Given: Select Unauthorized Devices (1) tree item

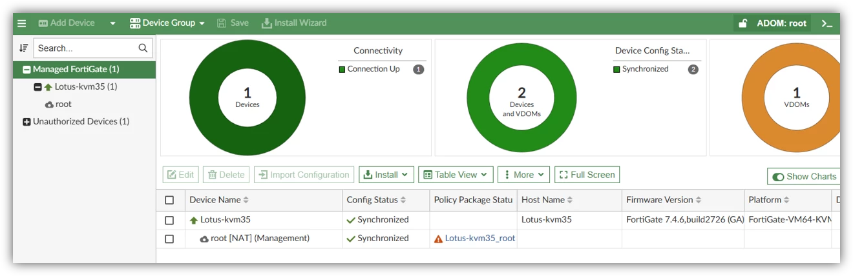Looking at the screenshot, I should (81, 122).
